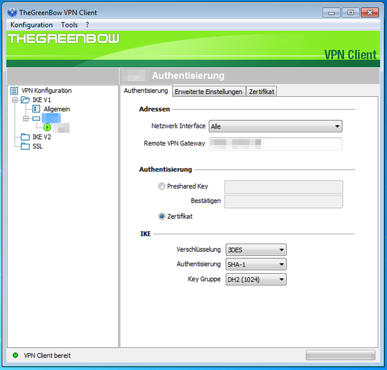Click the IKE V2 folder icon
This screenshot has width=387, height=370.
point(25,137)
